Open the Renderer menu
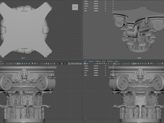This screenshot has height=123, width=164. pos(110,61)
